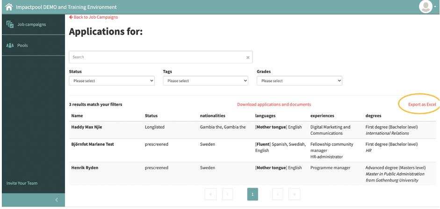Click the languages column header

coord(265,115)
